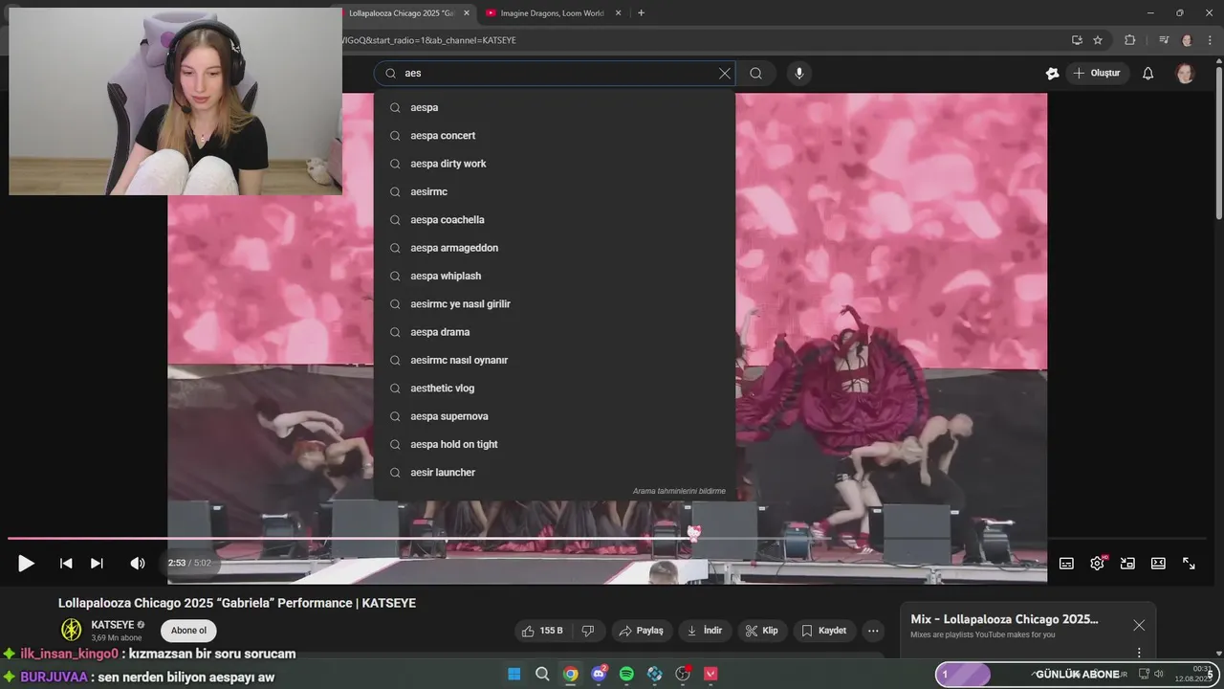Image resolution: width=1224 pixels, height=689 pixels.
Task: Select suggestion "aespa concert"
Action: pos(555,136)
